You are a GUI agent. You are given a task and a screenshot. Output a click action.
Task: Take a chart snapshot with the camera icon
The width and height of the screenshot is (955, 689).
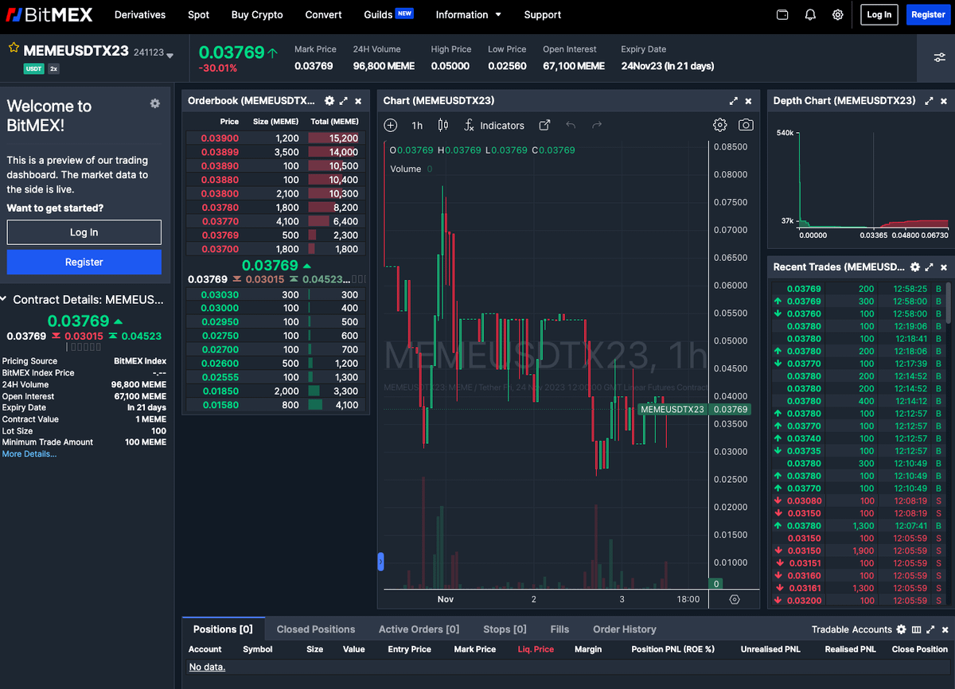point(746,125)
